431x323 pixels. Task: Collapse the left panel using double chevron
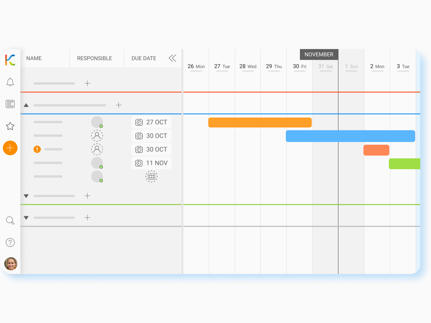(172, 58)
